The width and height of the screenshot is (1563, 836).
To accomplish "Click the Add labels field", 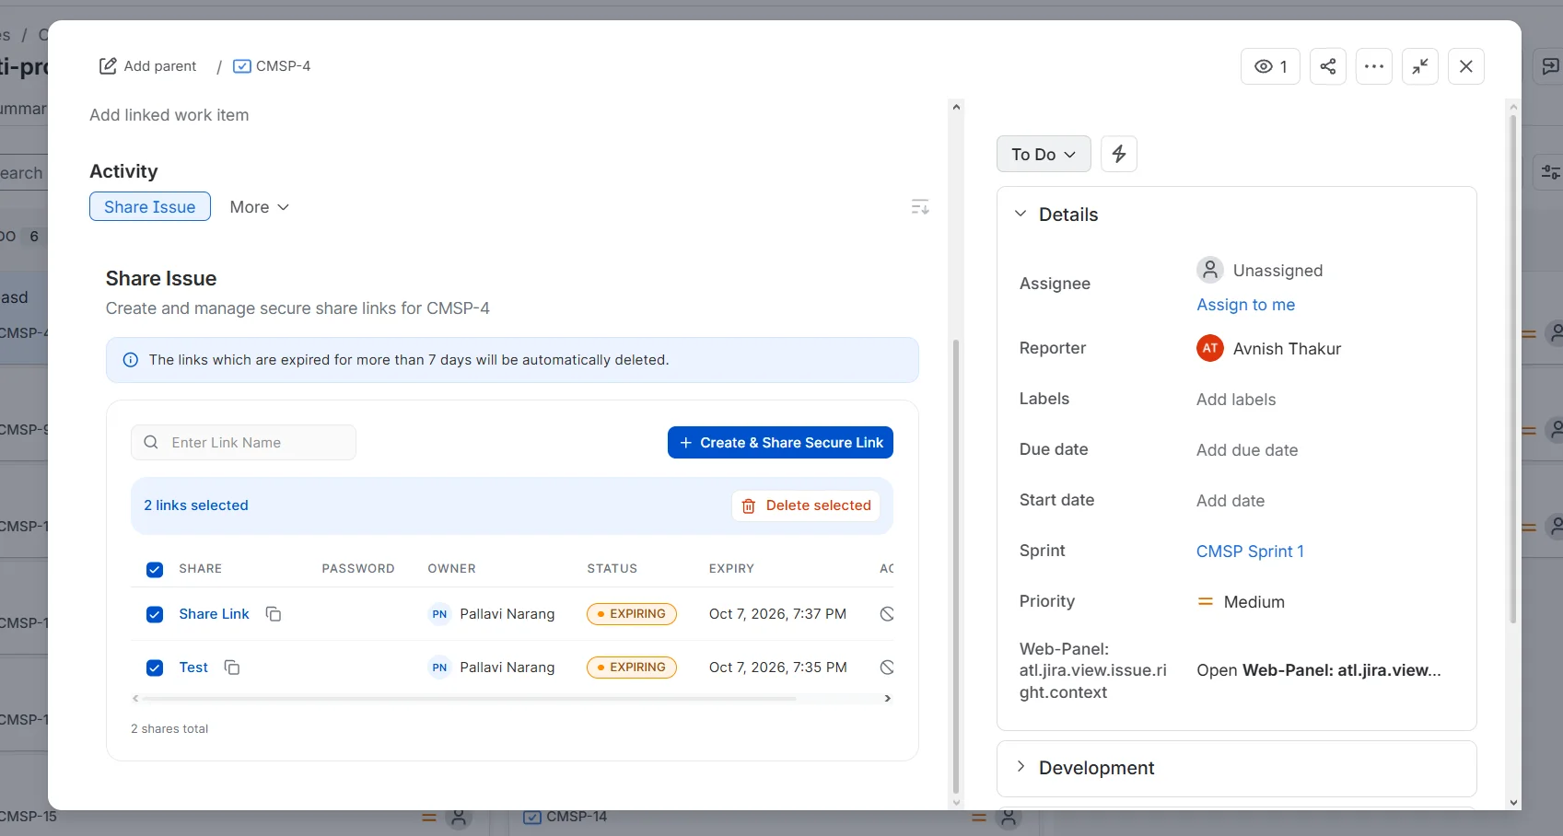I will (x=1236, y=400).
